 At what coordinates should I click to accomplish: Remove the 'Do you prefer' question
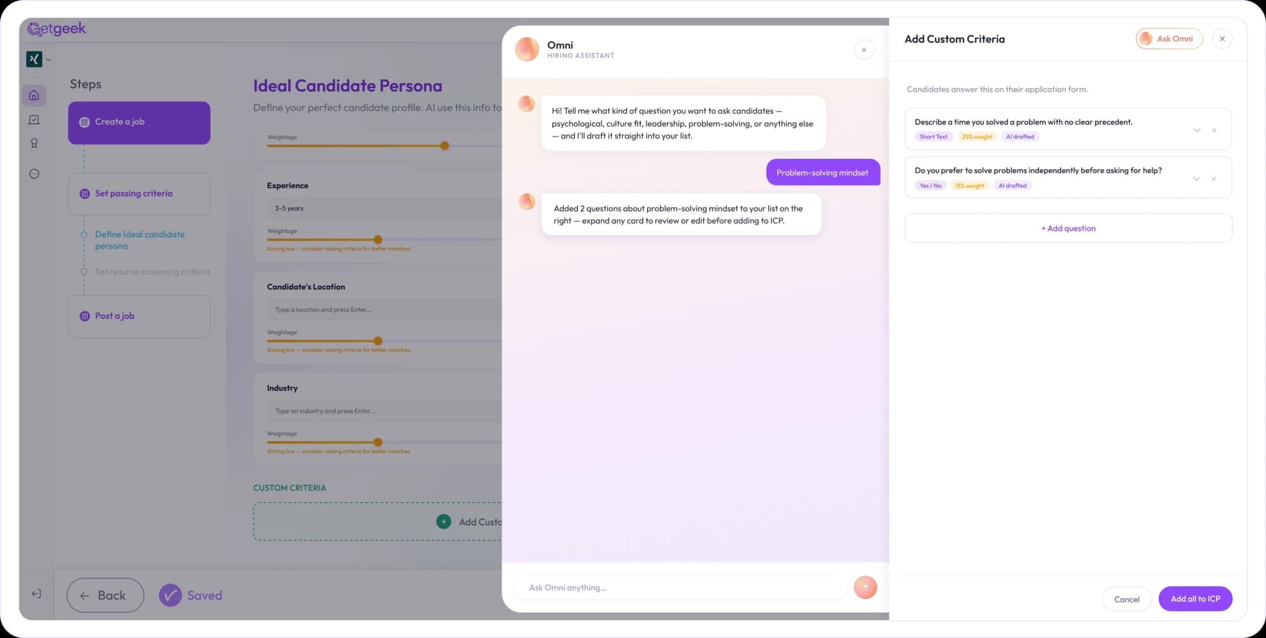[x=1213, y=179]
